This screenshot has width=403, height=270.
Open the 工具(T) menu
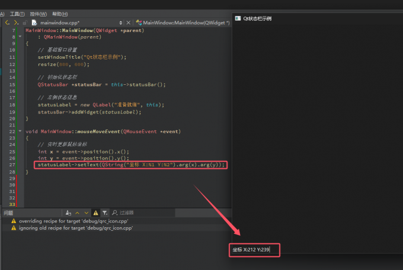[x=17, y=13]
